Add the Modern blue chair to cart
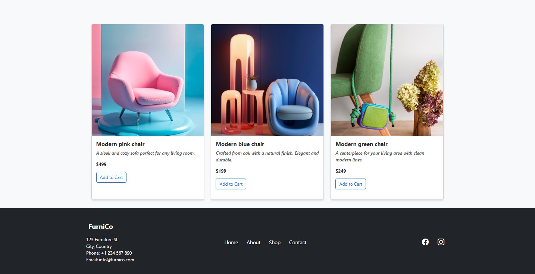This screenshot has height=274, width=535. click(231, 184)
